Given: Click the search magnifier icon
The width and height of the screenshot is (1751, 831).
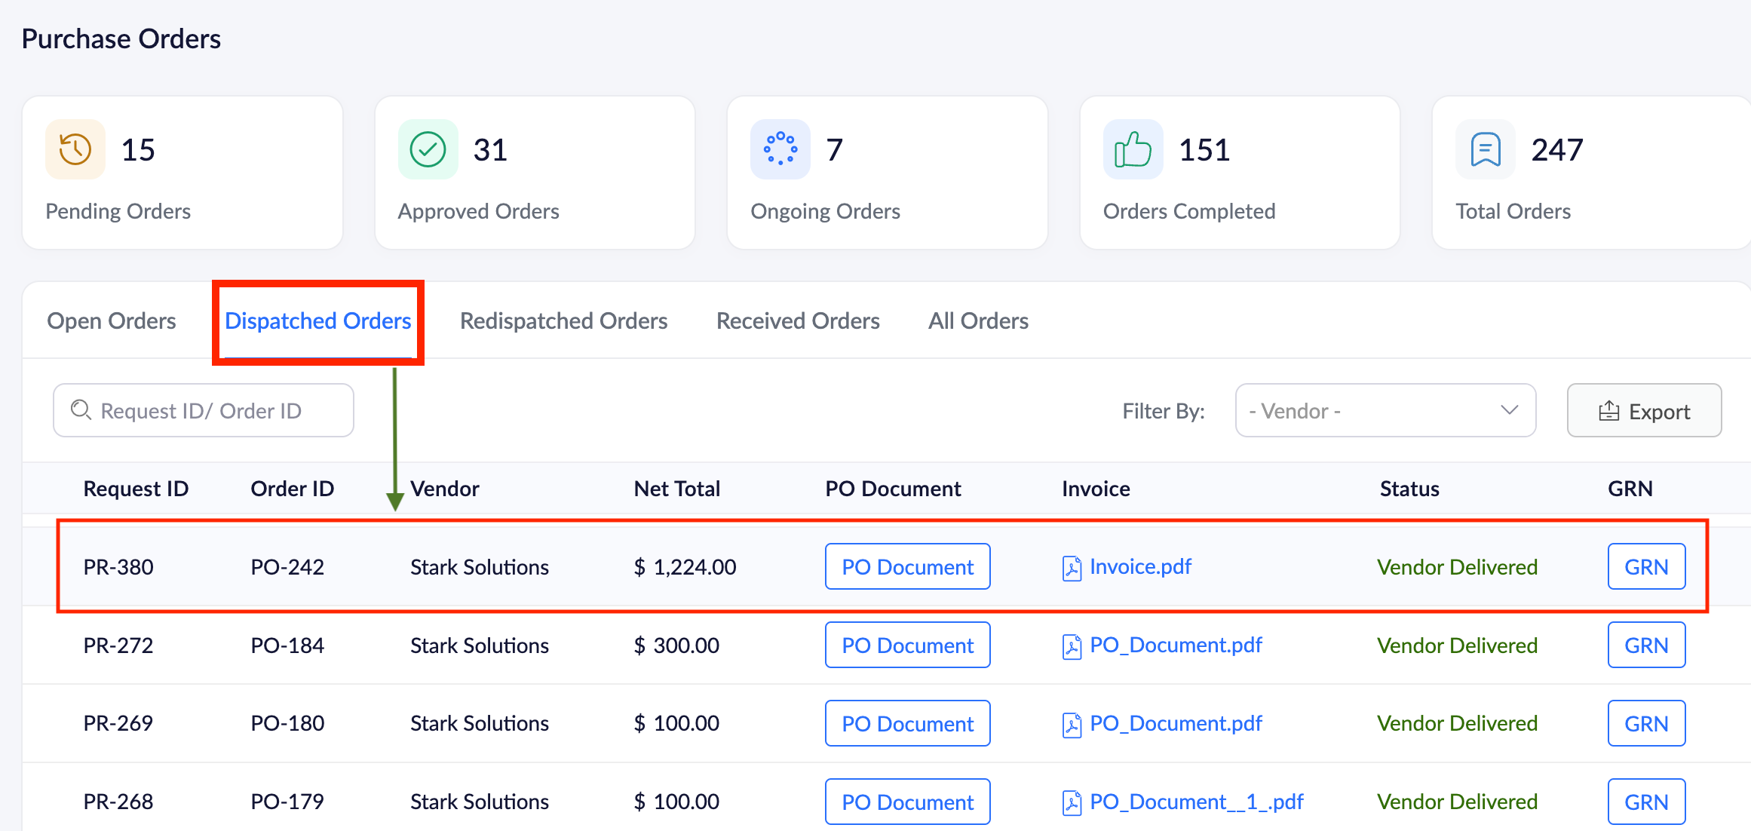Looking at the screenshot, I should [x=81, y=410].
